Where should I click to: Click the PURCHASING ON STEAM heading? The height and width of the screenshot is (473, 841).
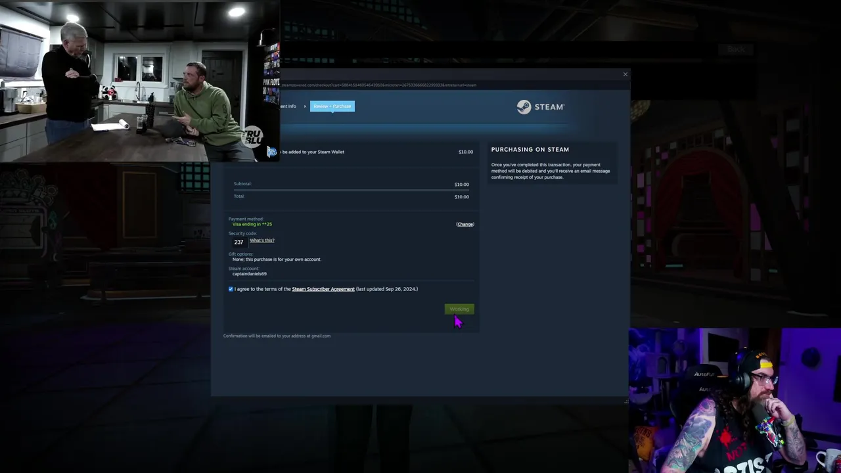[x=530, y=150]
